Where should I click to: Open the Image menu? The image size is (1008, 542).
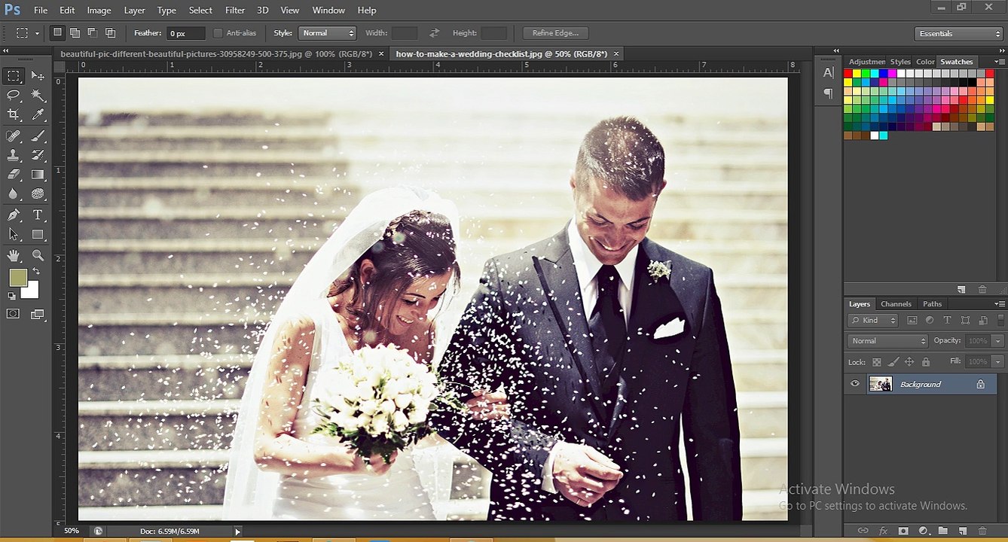coord(99,10)
